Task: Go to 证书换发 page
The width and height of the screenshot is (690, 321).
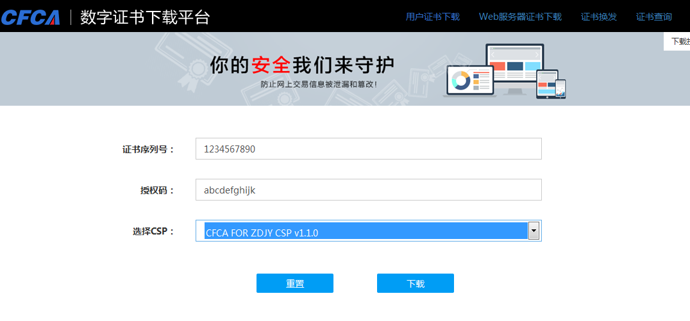Action: [x=599, y=17]
